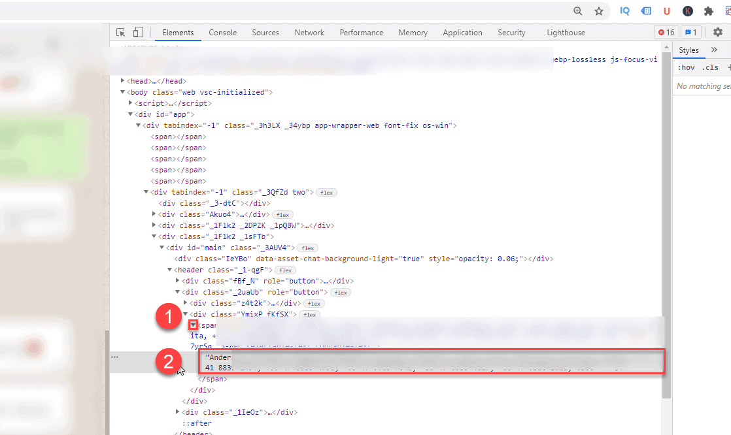The image size is (731, 435).
Task: Click flex badge on _2uaUb div
Action: [341, 293]
